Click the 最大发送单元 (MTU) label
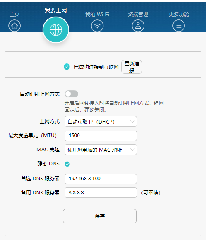This screenshot has height=240, width=206. [32, 136]
